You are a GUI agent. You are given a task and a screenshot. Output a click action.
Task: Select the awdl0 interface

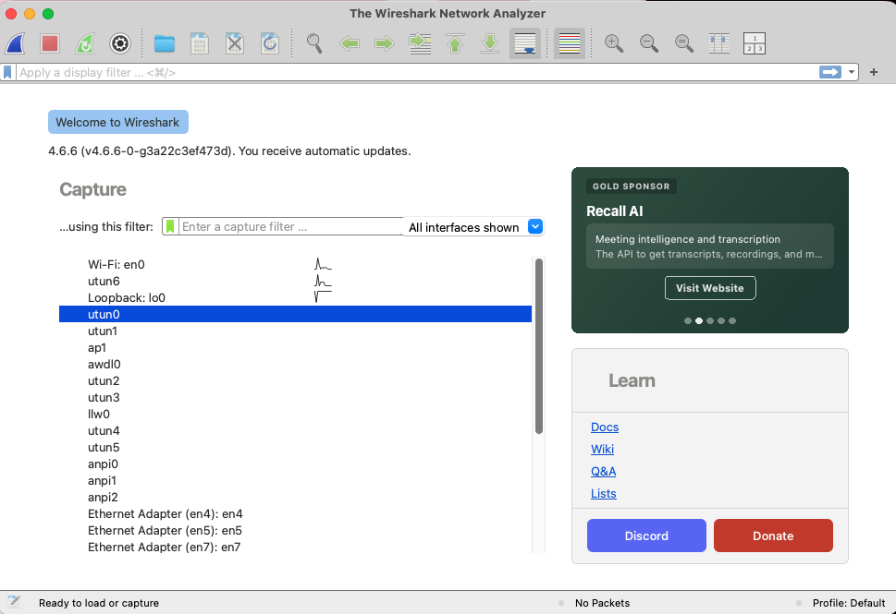pos(295,364)
